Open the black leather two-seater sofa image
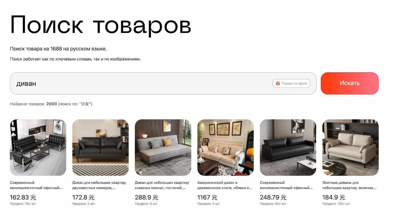This screenshot has height=223, width=393. point(100,148)
